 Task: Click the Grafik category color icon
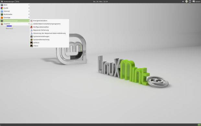click(x=2, y=8)
